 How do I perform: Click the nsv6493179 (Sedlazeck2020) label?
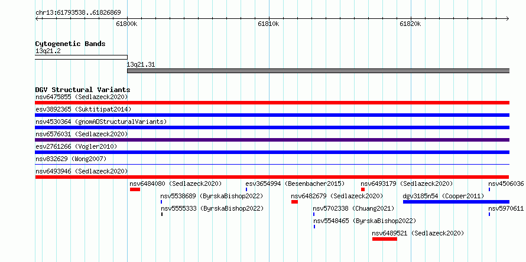(407, 184)
